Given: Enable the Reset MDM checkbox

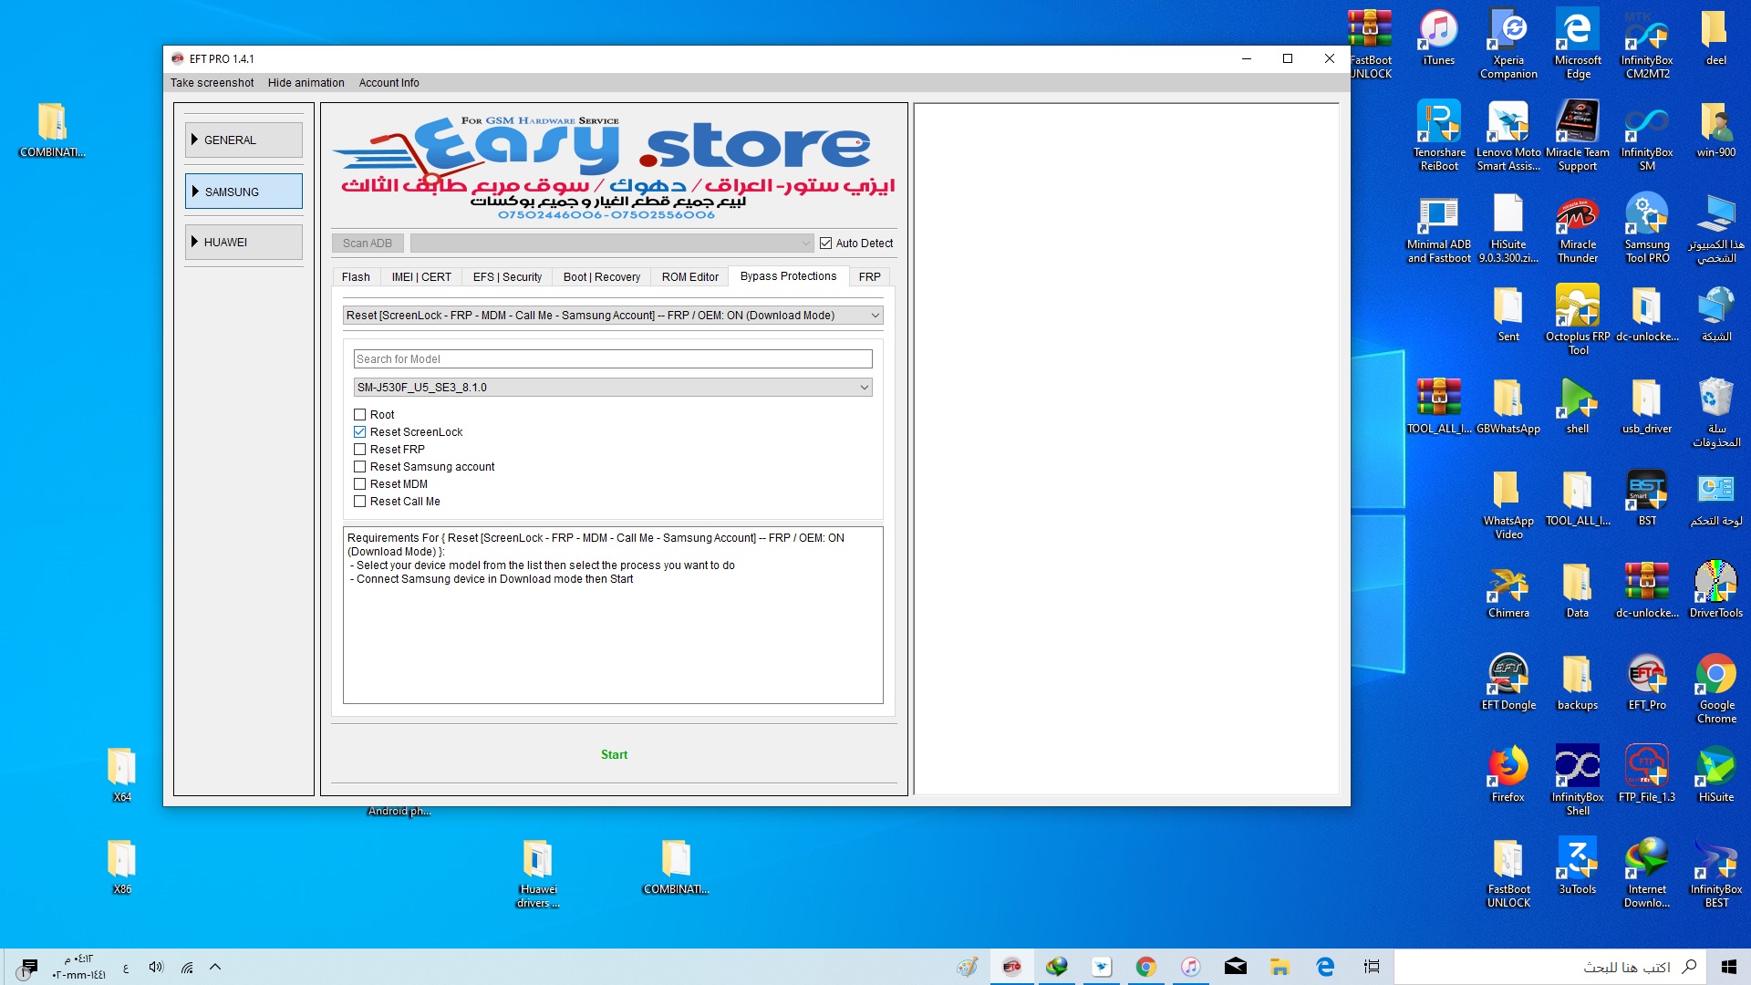Looking at the screenshot, I should pos(359,484).
